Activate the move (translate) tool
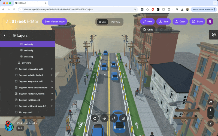Image resolution: width=218 pixels, height=136 pixels. point(104,118)
